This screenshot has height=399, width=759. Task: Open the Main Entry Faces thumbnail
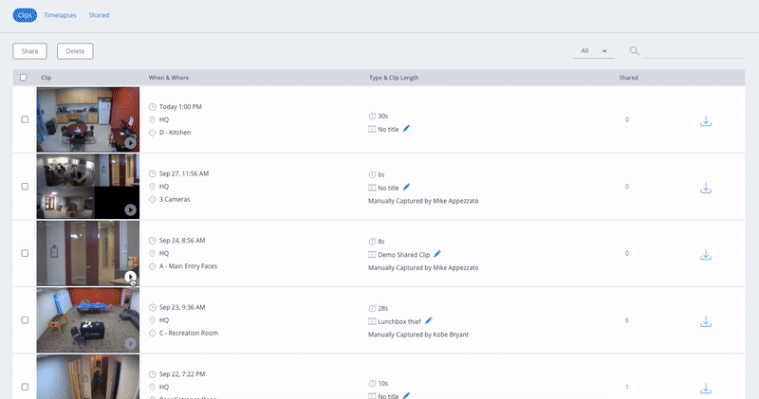88,253
